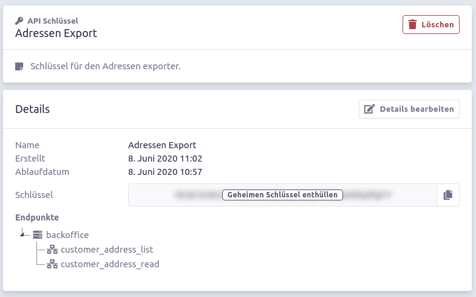Click the trash can icon in Löschen

click(x=412, y=24)
